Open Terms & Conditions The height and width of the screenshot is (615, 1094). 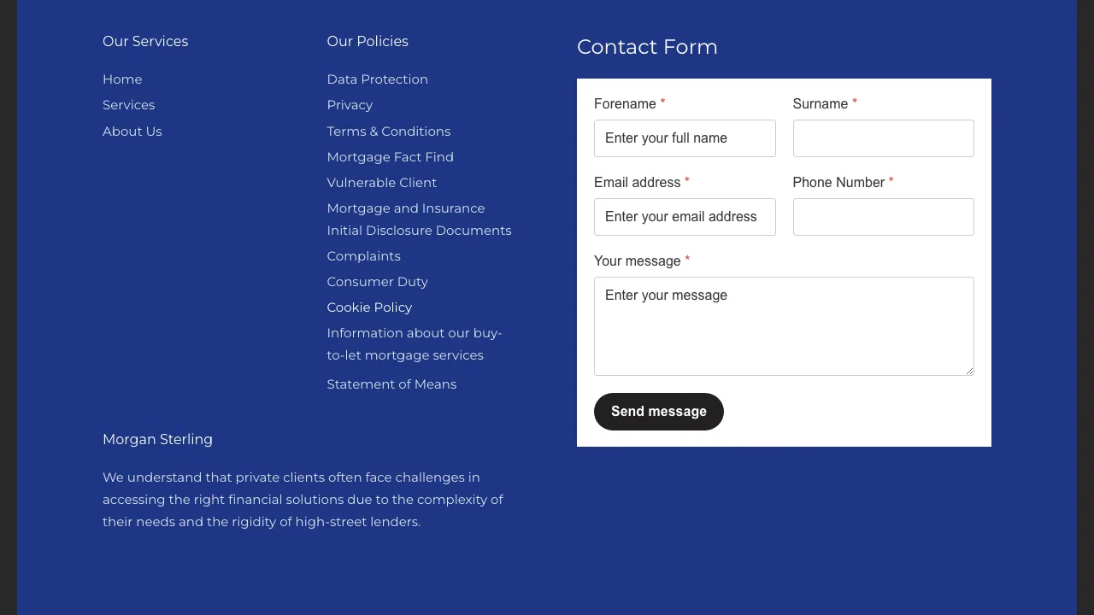point(388,132)
